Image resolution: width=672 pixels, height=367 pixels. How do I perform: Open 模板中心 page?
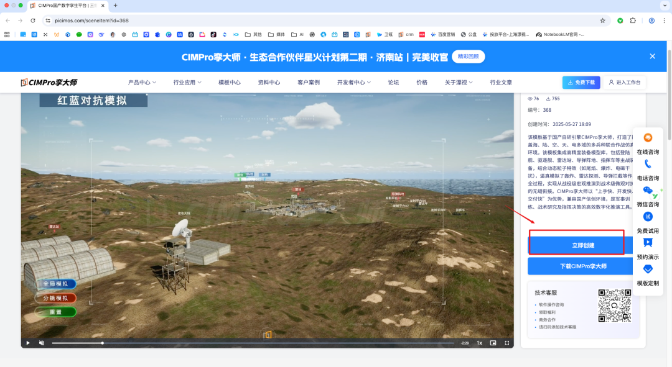[229, 82]
